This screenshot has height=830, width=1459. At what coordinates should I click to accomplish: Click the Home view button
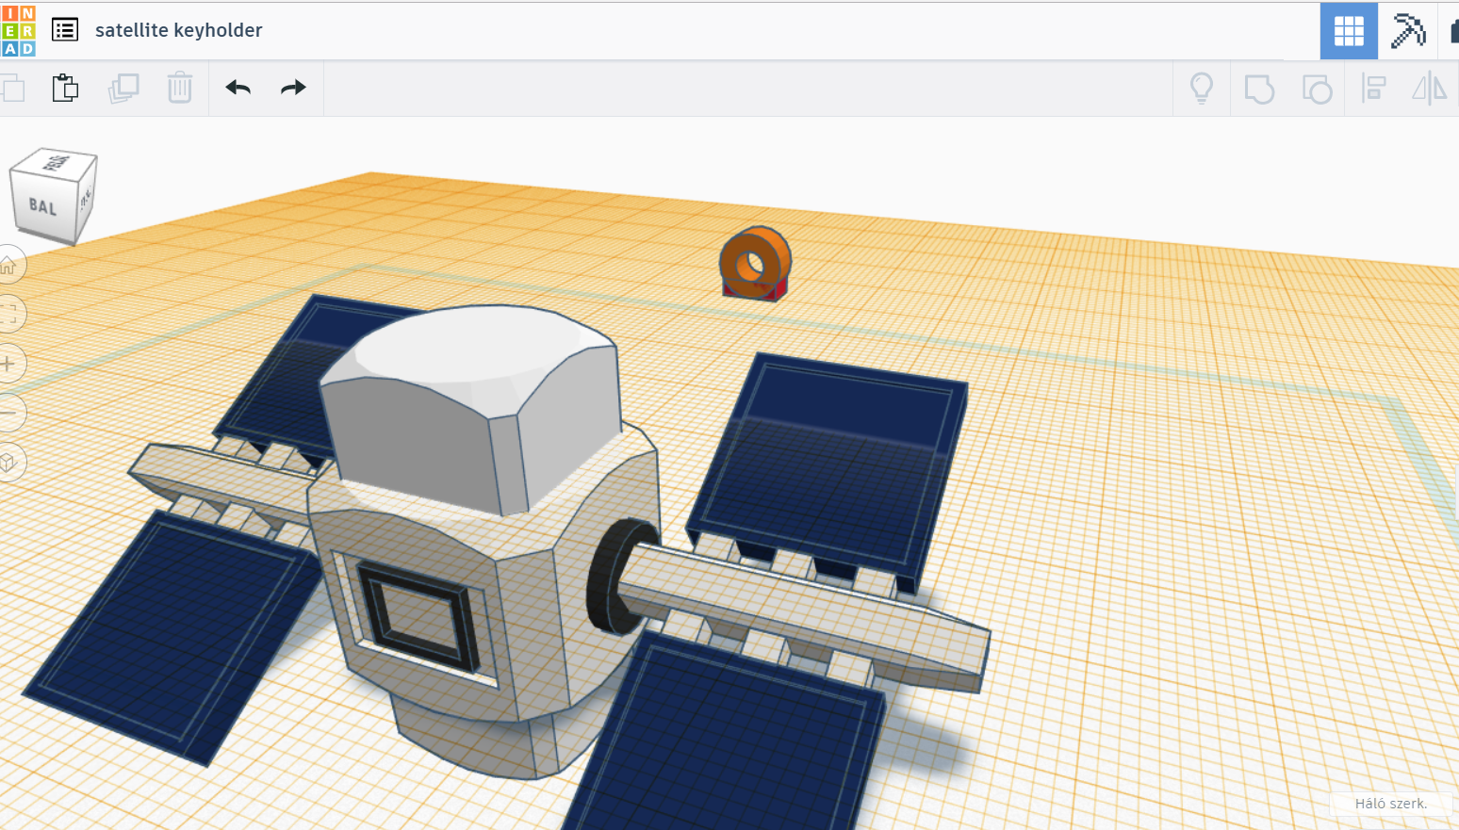coord(9,266)
